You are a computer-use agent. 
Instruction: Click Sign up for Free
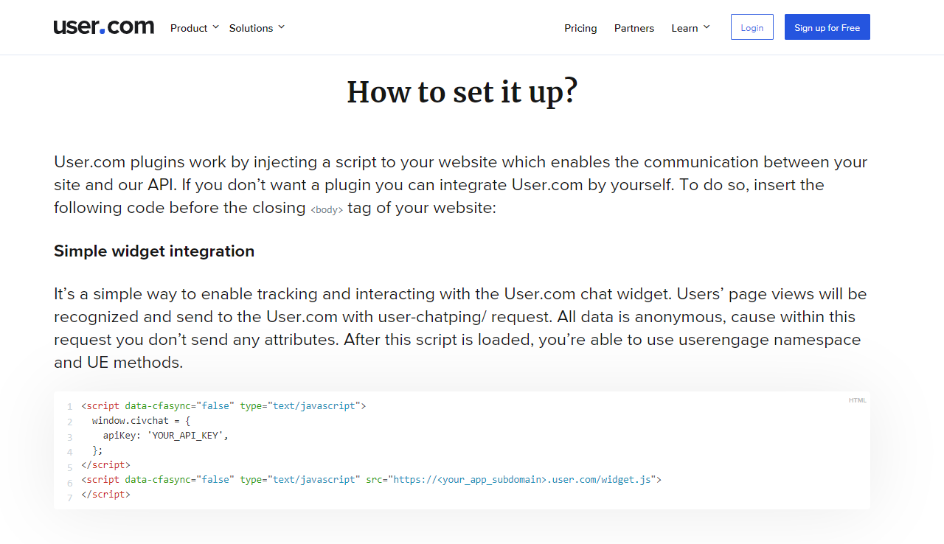click(827, 27)
